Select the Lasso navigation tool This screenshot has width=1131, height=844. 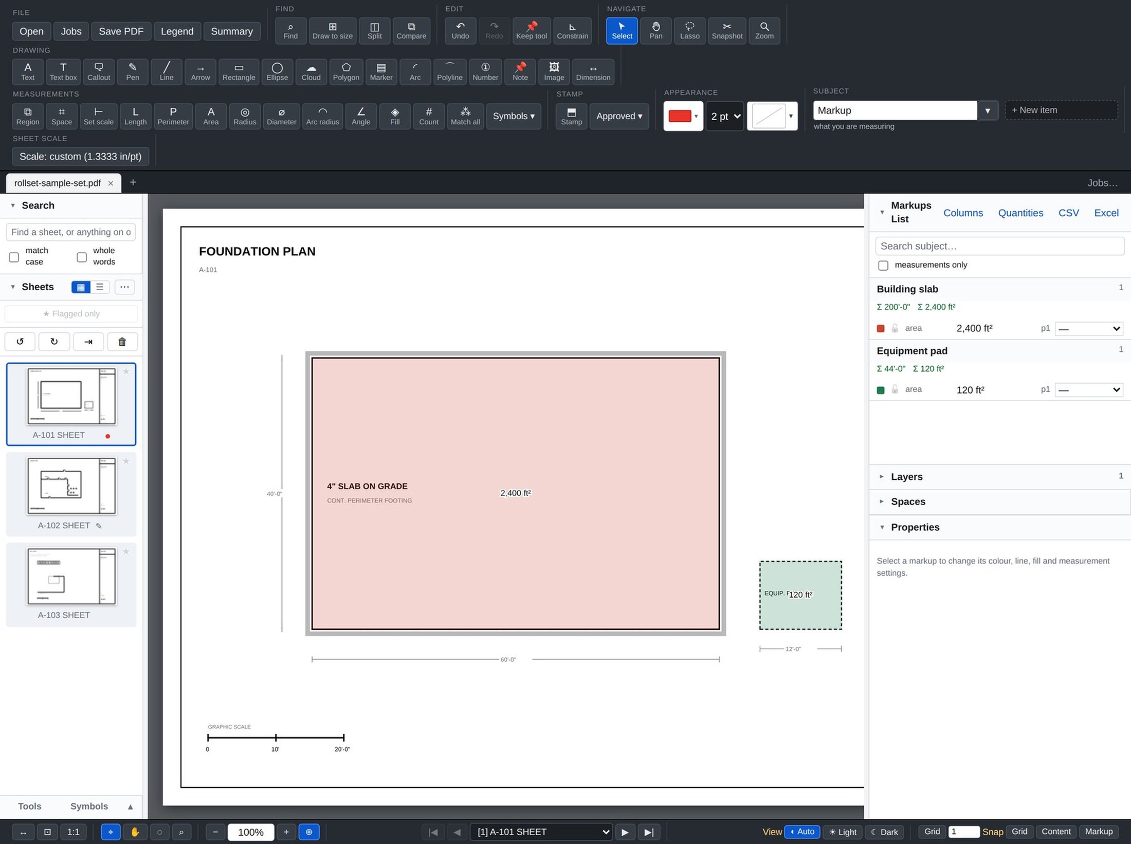(689, 31)
